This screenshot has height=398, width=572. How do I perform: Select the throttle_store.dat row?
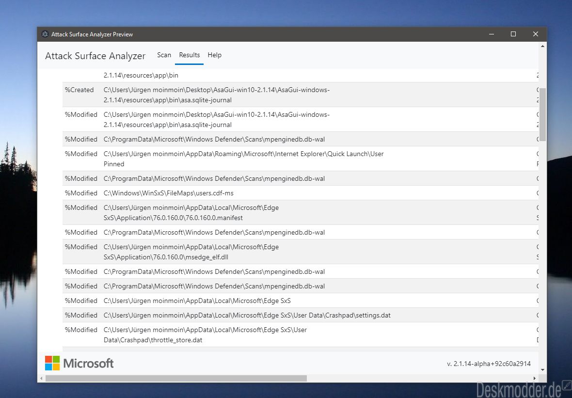click(x=301, y=335)
